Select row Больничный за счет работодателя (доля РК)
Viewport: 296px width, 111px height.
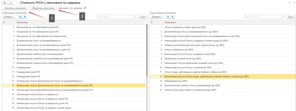pyautogui.click(x=74, y=27)
